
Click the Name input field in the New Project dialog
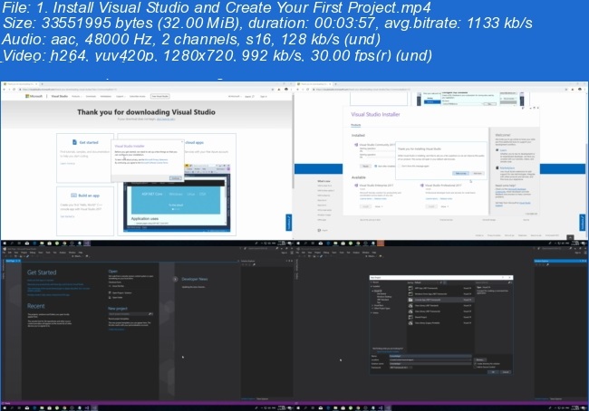coord(430,356)
